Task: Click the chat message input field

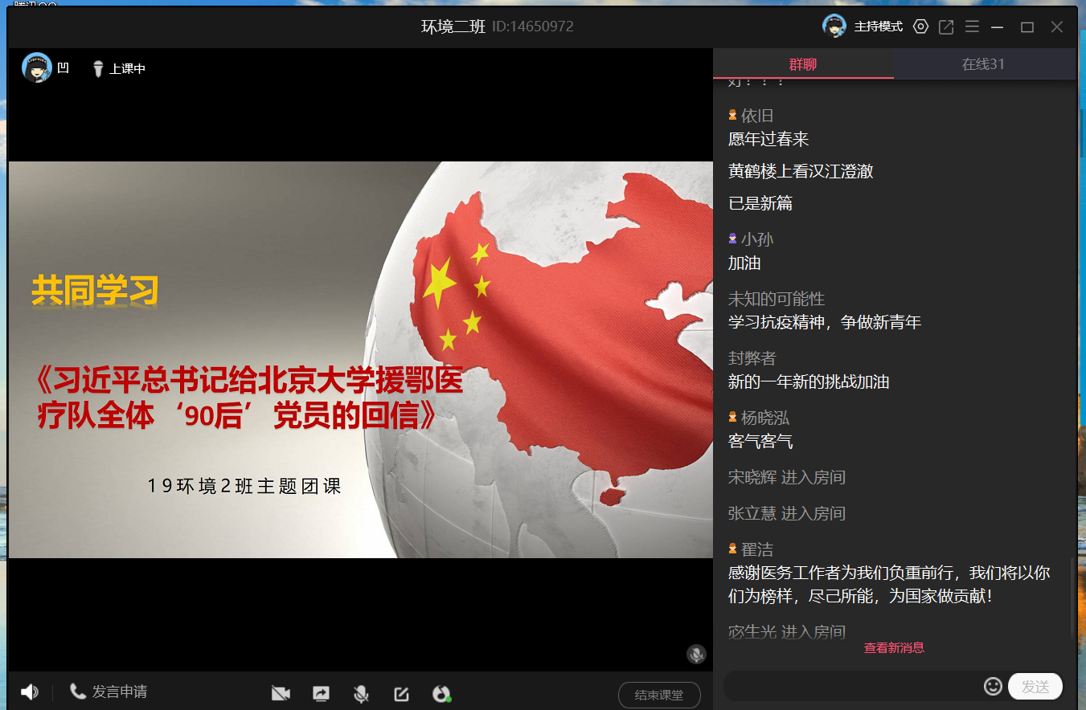Action: tap(852, 687)
